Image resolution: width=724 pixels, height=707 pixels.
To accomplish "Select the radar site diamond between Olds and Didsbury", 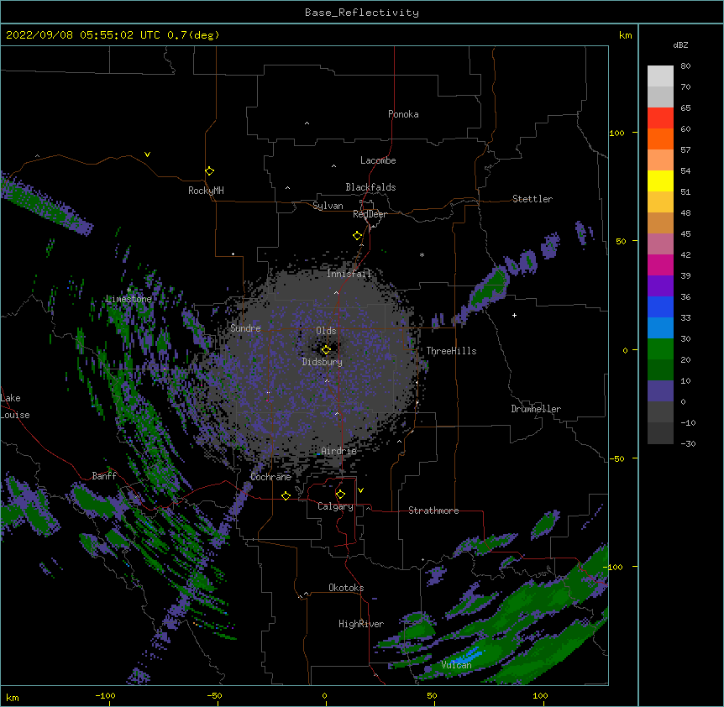I will pyautogui.click(x=326, y=350).
